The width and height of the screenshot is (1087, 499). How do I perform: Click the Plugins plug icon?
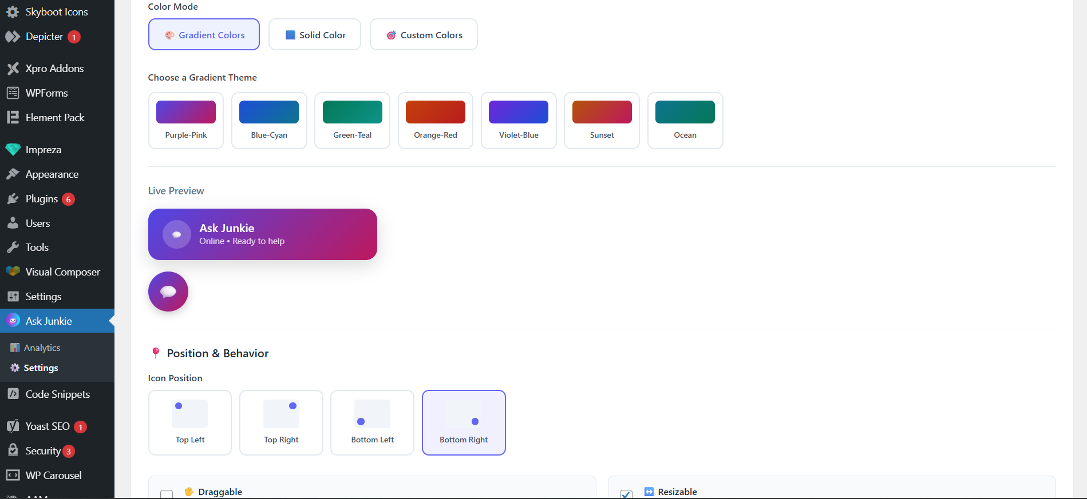coord(13,199)
